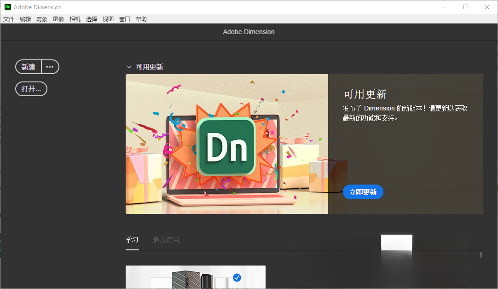The height and width of the screenshot is (289, 498).
Task: Click the blue checkmark on tutorial thumbnail
Action: point(237,277)
